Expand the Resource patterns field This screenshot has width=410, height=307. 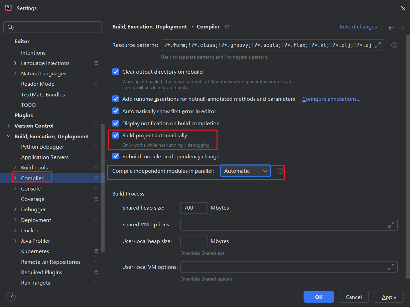[x=378, y=45]
